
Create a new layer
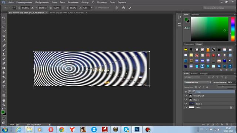(x=227, y=125)
